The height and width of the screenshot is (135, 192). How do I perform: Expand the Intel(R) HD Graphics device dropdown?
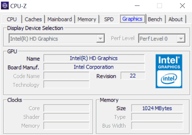101,39
